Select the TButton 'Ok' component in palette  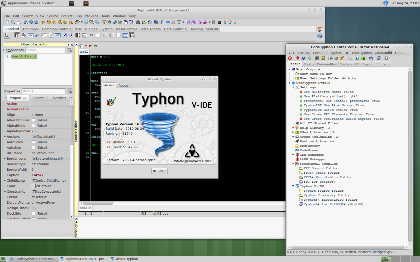coord(30,35)
